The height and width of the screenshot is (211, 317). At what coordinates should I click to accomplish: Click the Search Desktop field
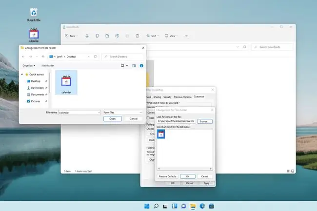tap(123, 57)
